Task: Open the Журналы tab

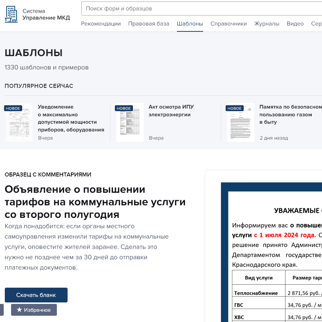Action: [x=267, y=24]
